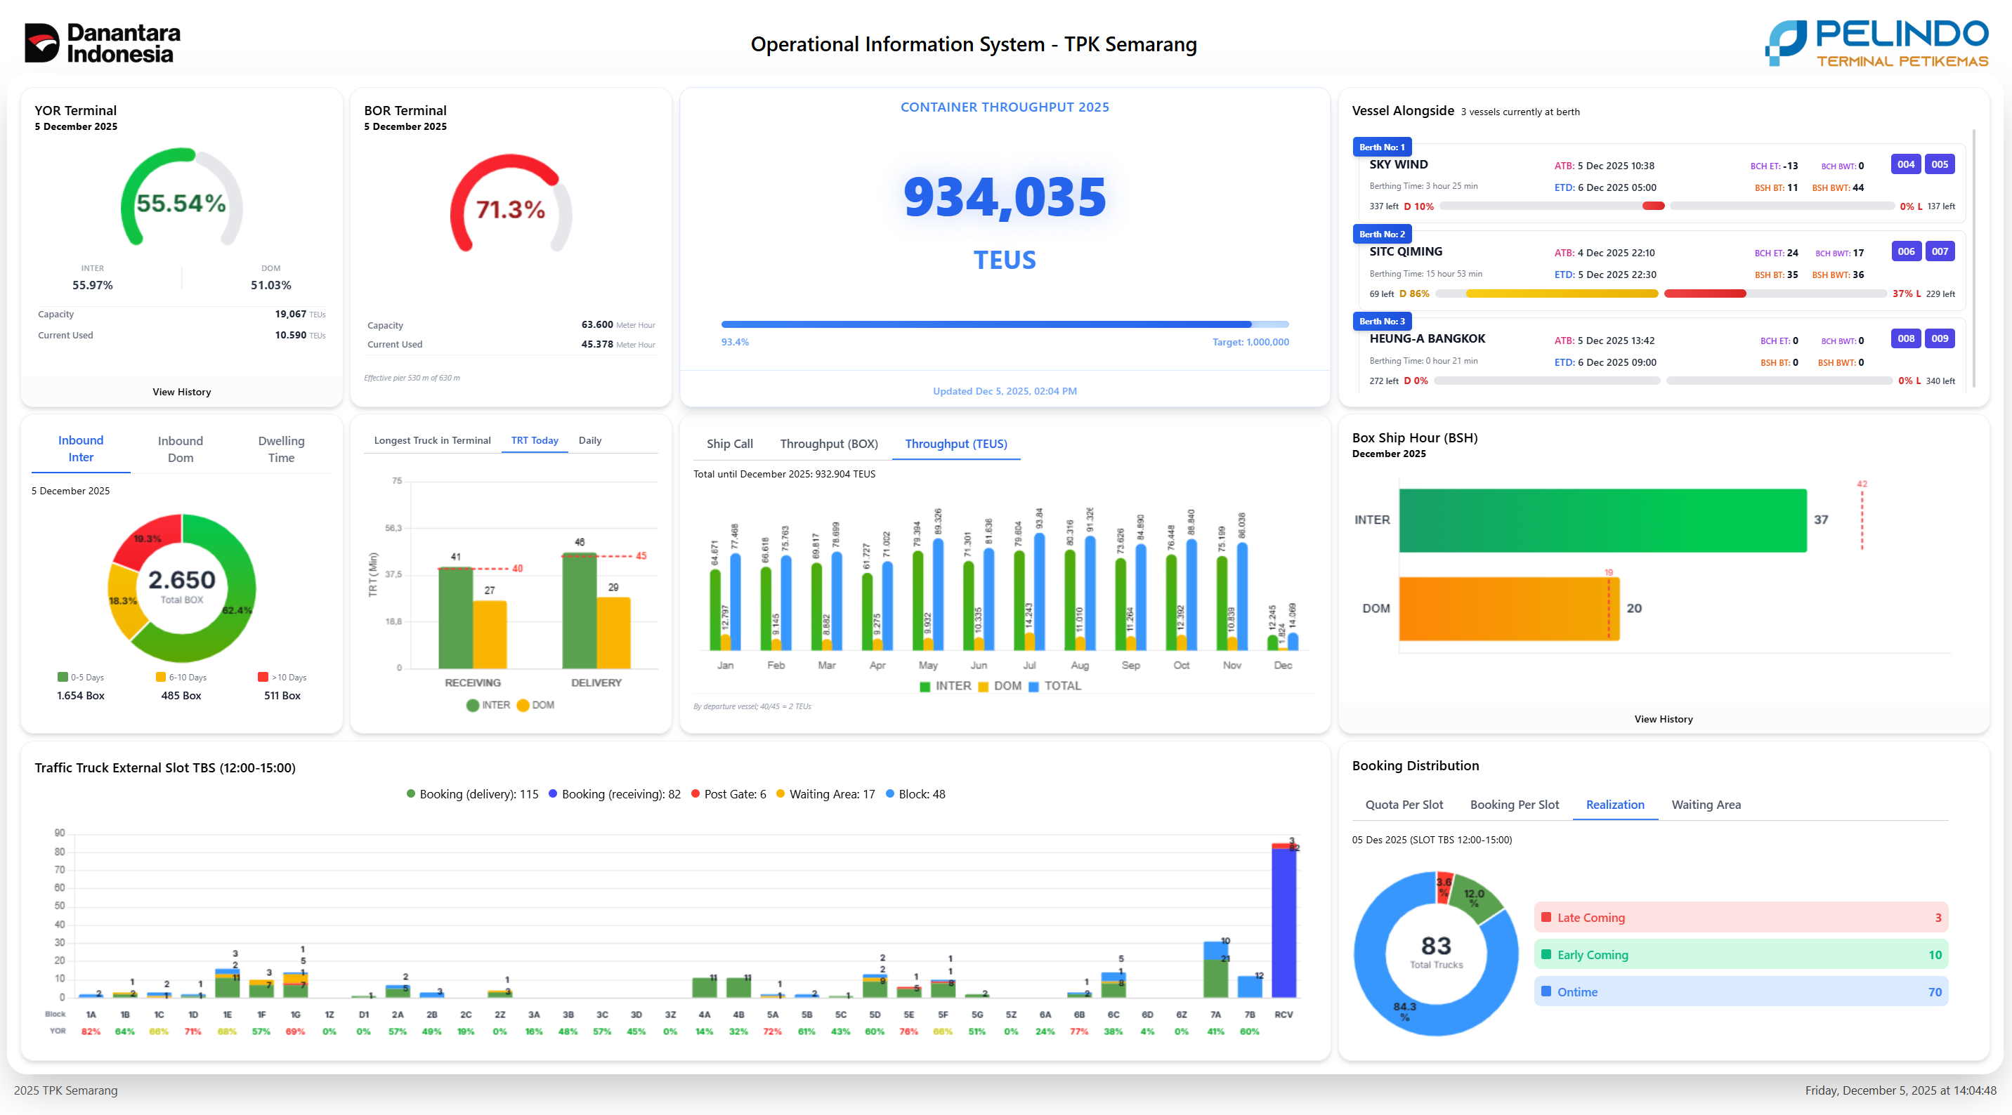Switch to the Dwelling Time tab
Viewport: 2012px width, 1115px height.
(281, 449)
